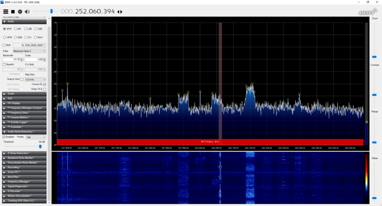Open the noise reduction Profile dropdown
Image resolution: width=382 pixels, height=206 pixels.
[36, 137]
